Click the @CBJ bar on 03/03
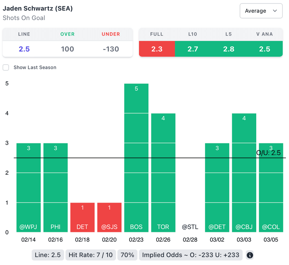 coord(244,173)
